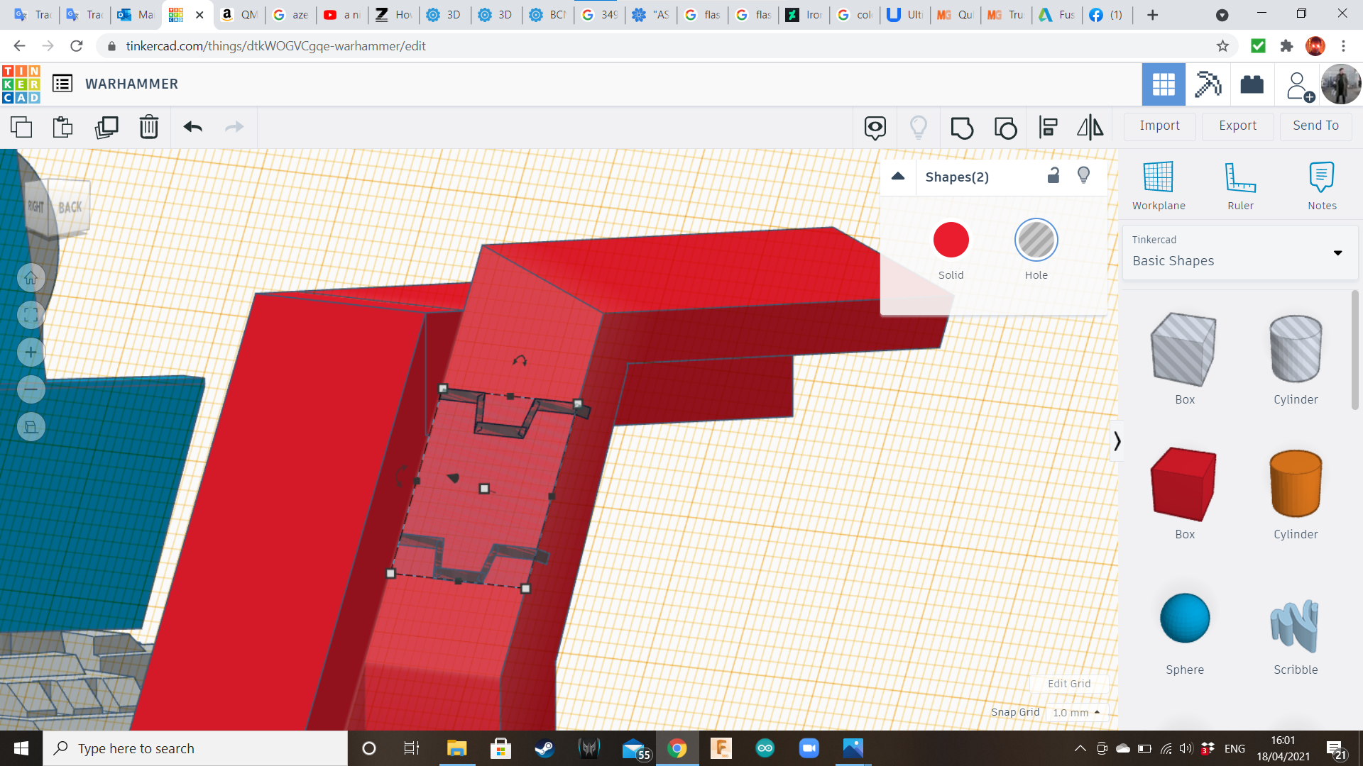Click the Align tool icon

(x=1048, y=128)
